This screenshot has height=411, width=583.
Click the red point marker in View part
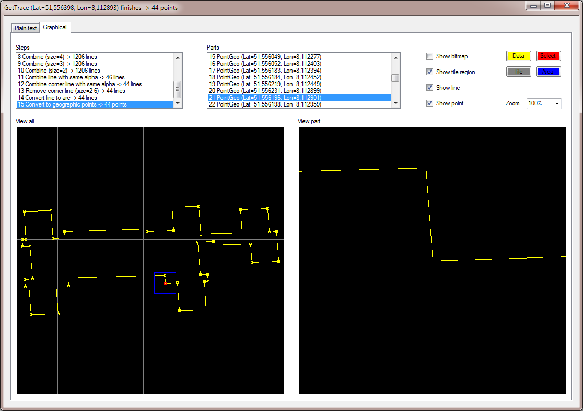coord(432,260)
